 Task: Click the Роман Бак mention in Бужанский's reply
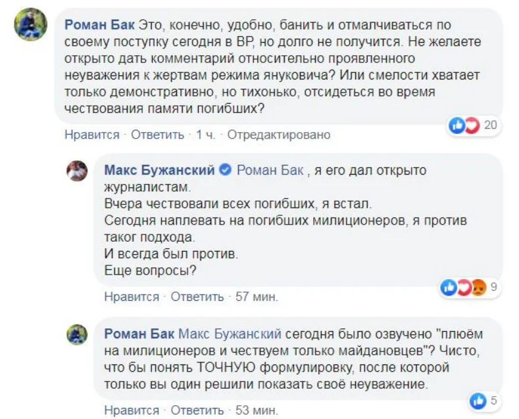tap(270, 171)
